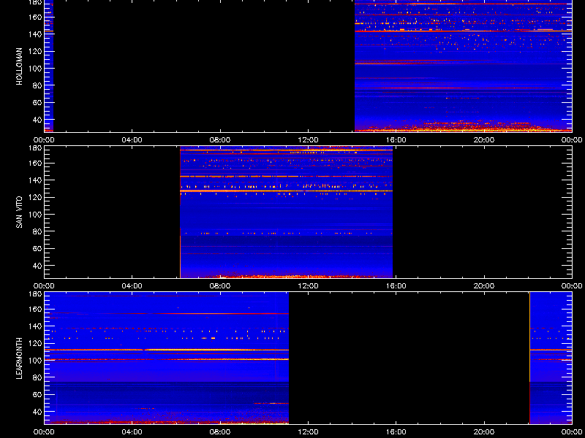Click the 160 frequency label on the Holloman axis
Viewport: 585px width, 438px height.
tap(36, 17)
